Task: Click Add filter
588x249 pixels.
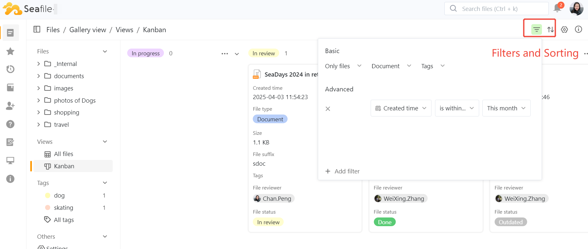Action: [x=343, y=171]
